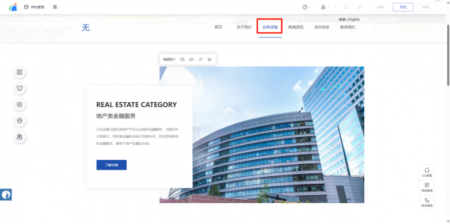Click the site builder logo at top-left
The width and height of the screenshot is (450, 224).
13,7
